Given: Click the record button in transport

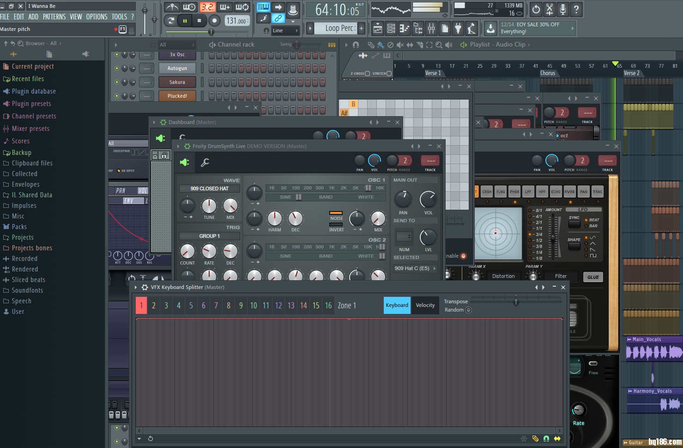Looking at the screenshot, I should click(x=214, y=21).
